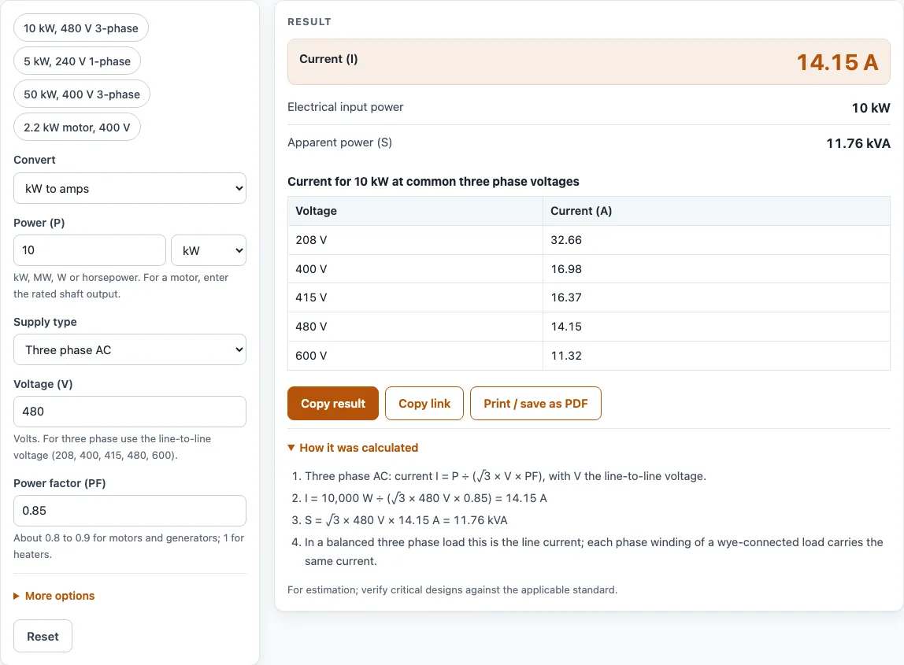Click the 480 V table cell
Image resolution: width=904 pixels, height=665 pixels.
(415, 326)
